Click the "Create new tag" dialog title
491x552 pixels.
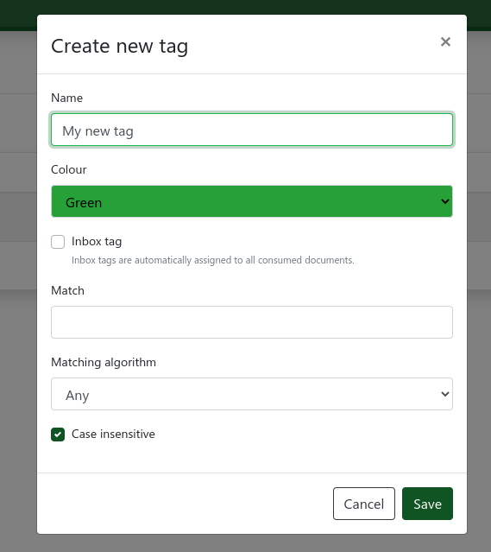pyautogui.click(x=120, y=47)
